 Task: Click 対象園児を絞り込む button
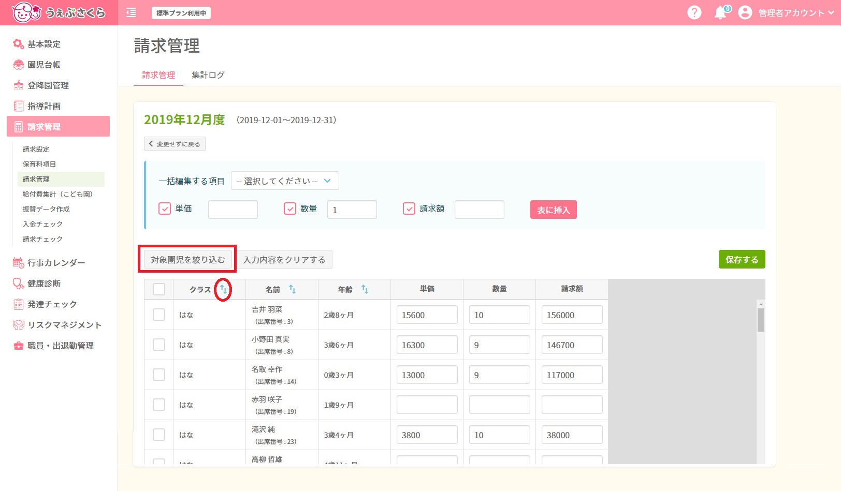pyautogui.click(x=188, y=260)
